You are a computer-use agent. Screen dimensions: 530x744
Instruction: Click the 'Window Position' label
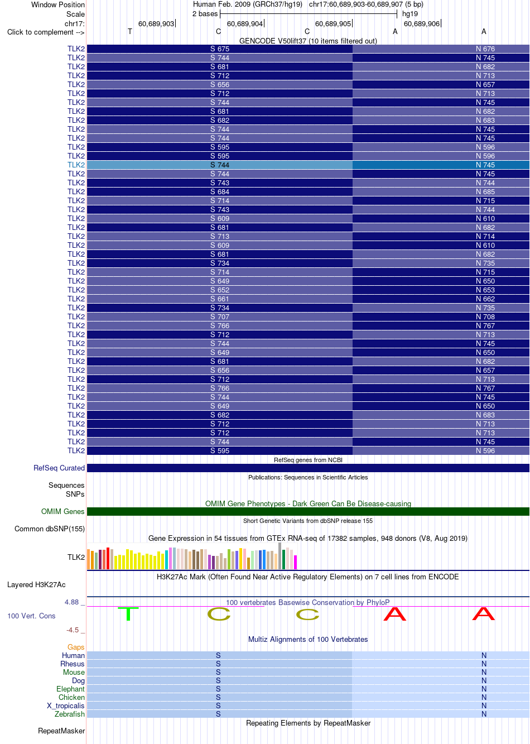click(x=58, y=5)
